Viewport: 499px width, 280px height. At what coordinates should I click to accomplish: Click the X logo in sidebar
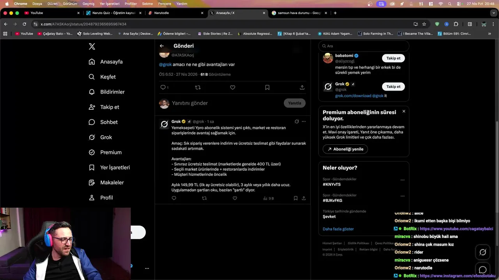click(x=92, y=47)
